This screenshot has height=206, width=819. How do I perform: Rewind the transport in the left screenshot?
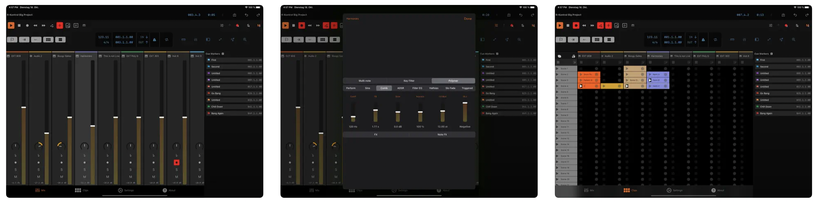coord(35,26)
